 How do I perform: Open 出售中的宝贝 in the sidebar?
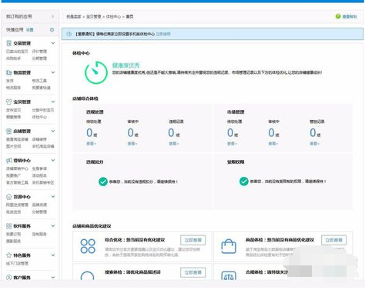(43, 110)
